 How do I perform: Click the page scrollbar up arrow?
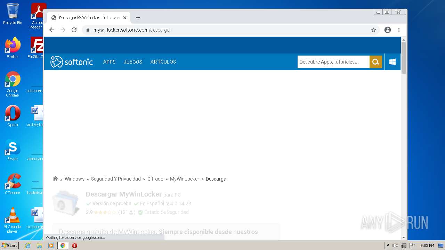pos(404,40)
